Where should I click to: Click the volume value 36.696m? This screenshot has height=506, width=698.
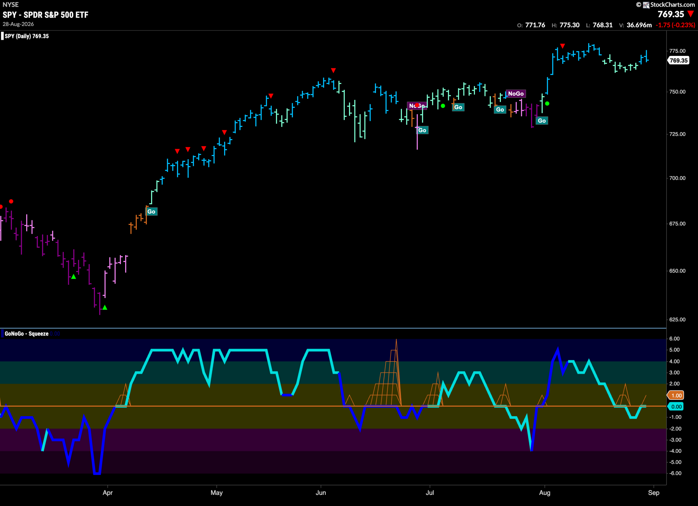639,25
